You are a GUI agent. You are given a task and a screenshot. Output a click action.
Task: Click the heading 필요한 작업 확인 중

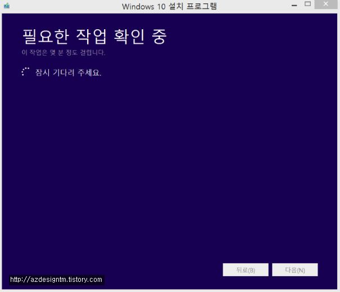pyautogui.click(x=94, y=37)
